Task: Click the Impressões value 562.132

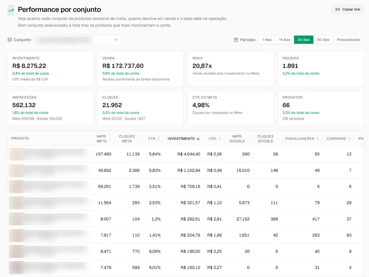Action: 24,105
